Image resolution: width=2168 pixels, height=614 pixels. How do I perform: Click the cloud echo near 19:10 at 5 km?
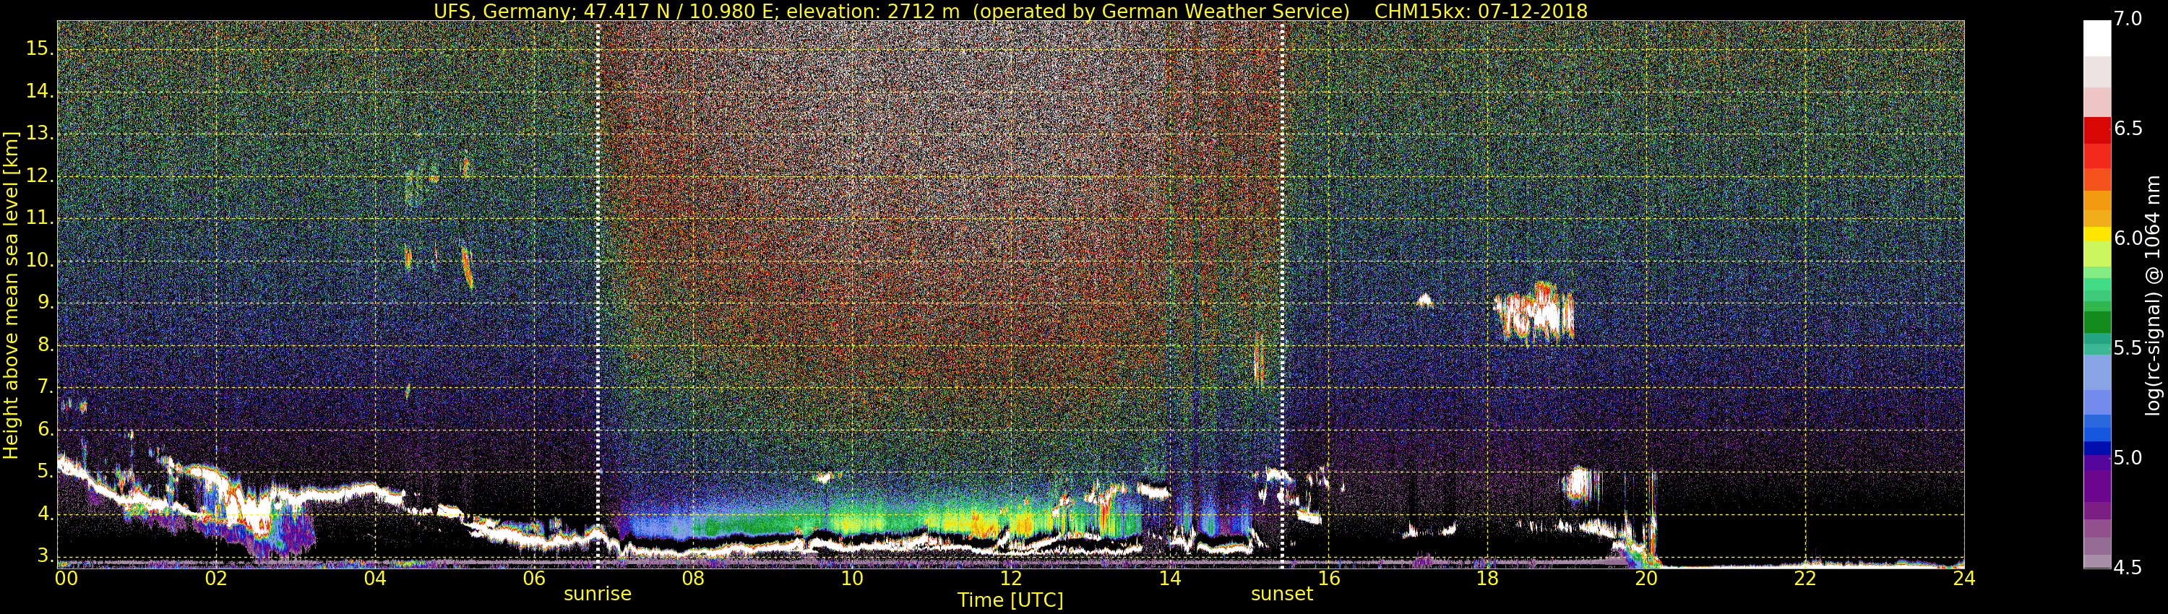coord(1582,485)
